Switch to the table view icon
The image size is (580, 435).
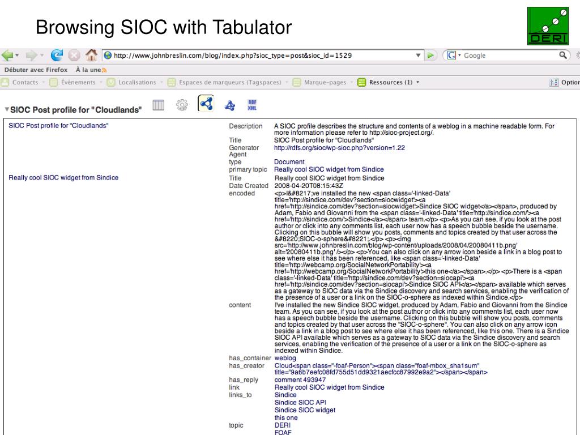[x=159, y=105]
